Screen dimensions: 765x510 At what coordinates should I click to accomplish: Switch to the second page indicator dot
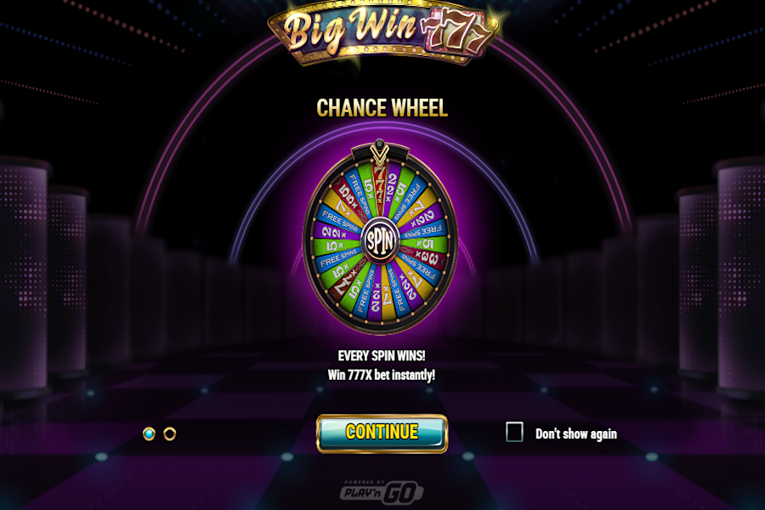[169, 433]
